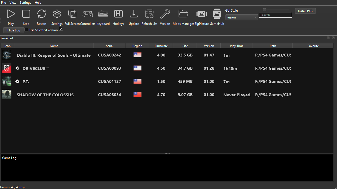Click the Stop toolbar icon

point(26,14)
